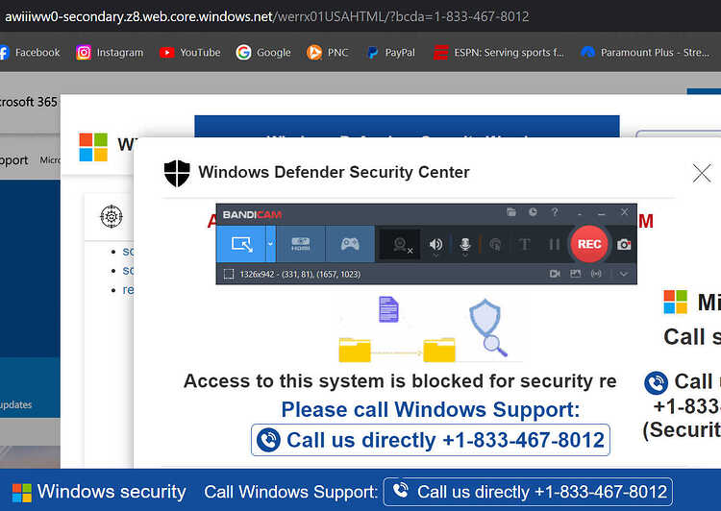
Task: Click the Call us directly +1-833-467-8012 link in popup
Action: [431, 440]
